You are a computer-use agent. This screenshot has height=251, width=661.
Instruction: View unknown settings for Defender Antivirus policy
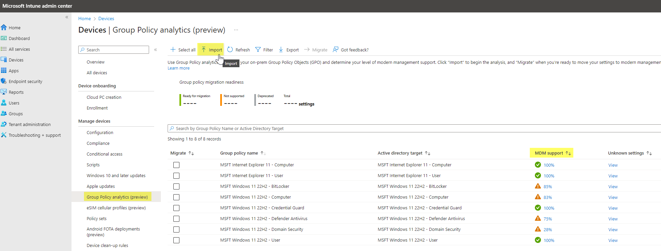tap(613, 219)
